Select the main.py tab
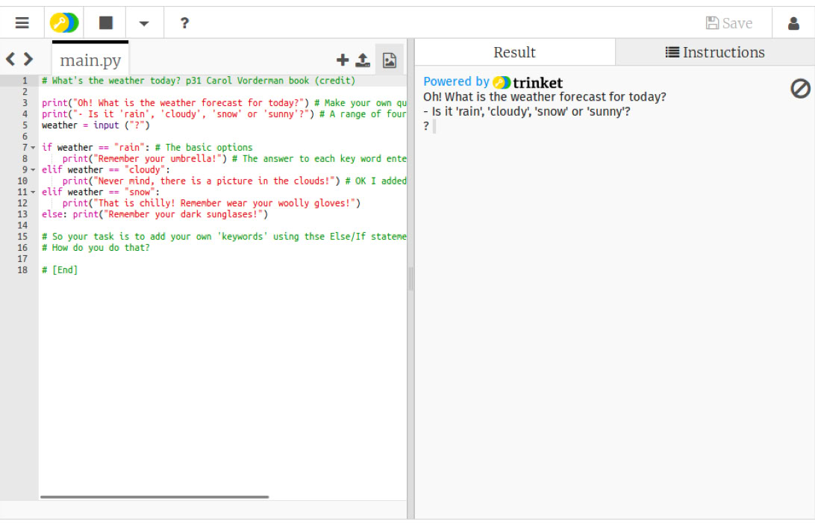The height and width of the screenshot is (524, 815). (90, 60)
